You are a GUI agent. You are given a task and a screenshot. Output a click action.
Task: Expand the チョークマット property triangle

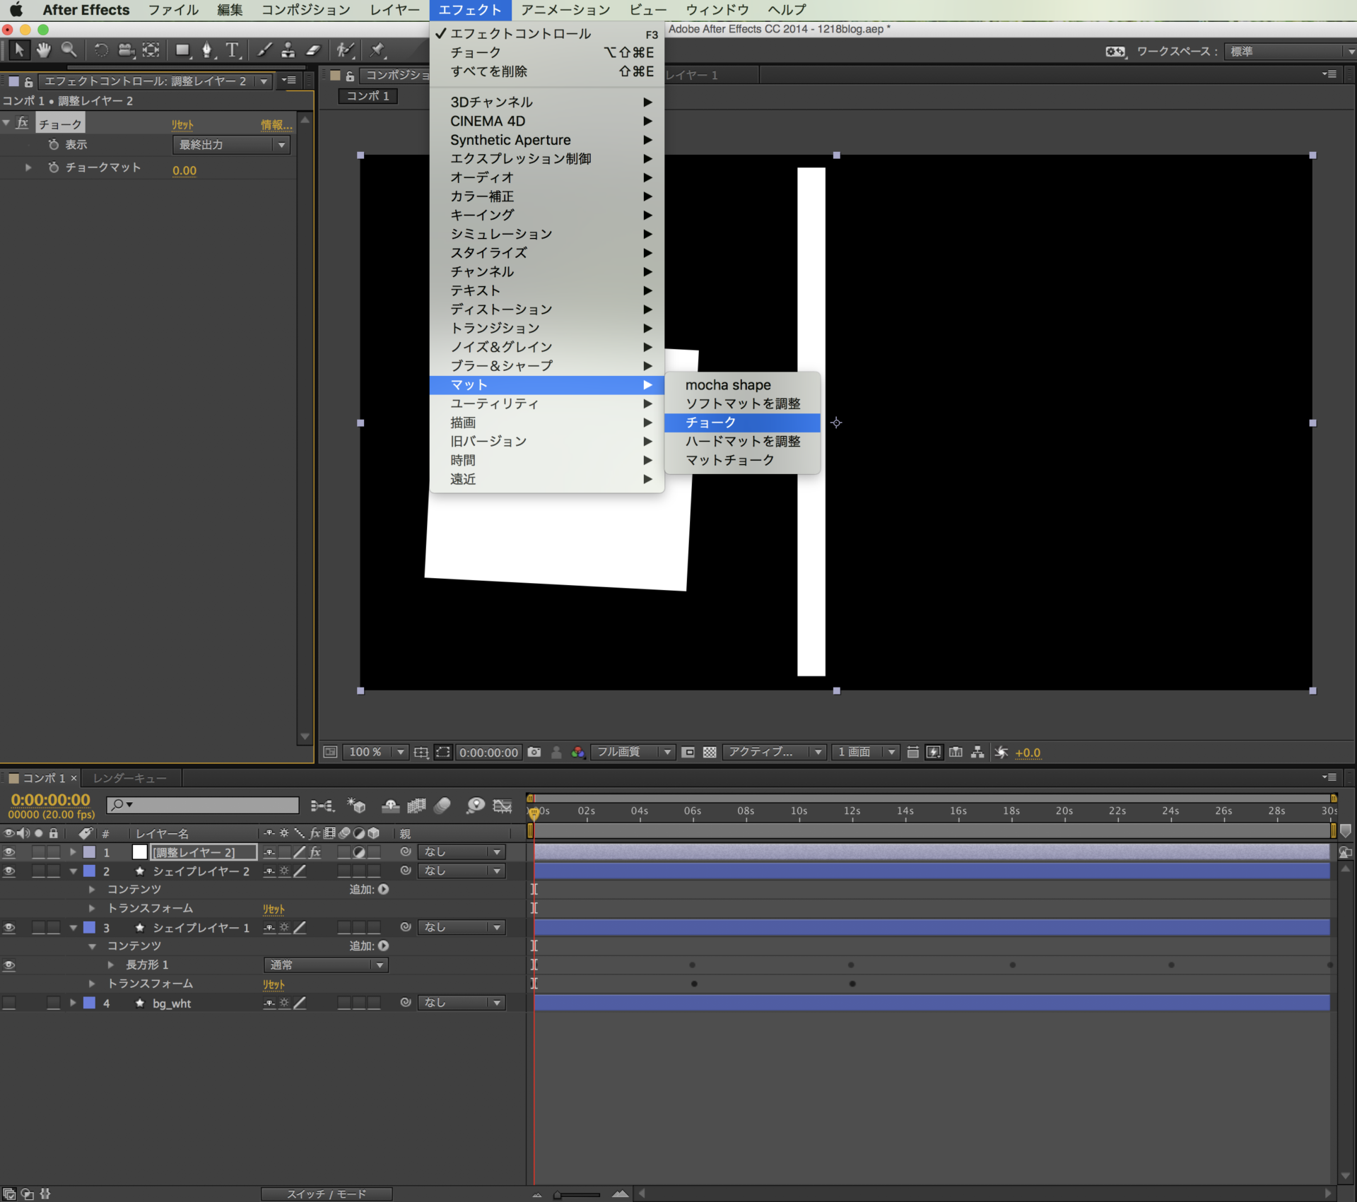(x=28, y=167)
